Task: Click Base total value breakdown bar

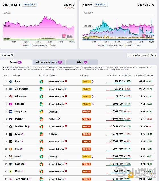Action: tap(118, 83)
